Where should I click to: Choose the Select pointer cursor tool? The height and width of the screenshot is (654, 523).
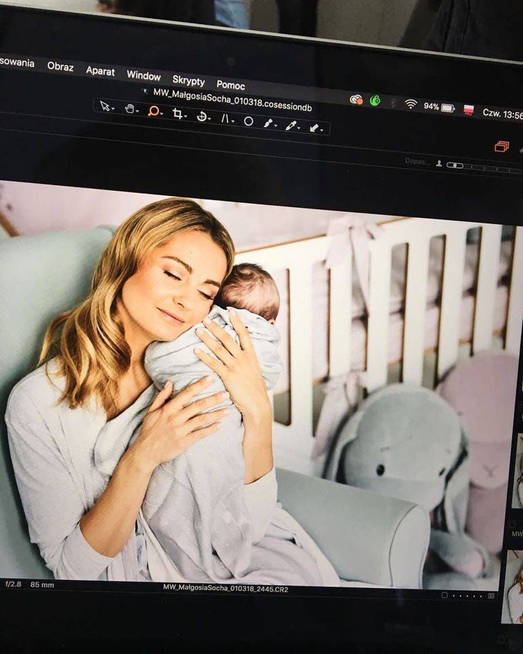click(x=105, y=106)
